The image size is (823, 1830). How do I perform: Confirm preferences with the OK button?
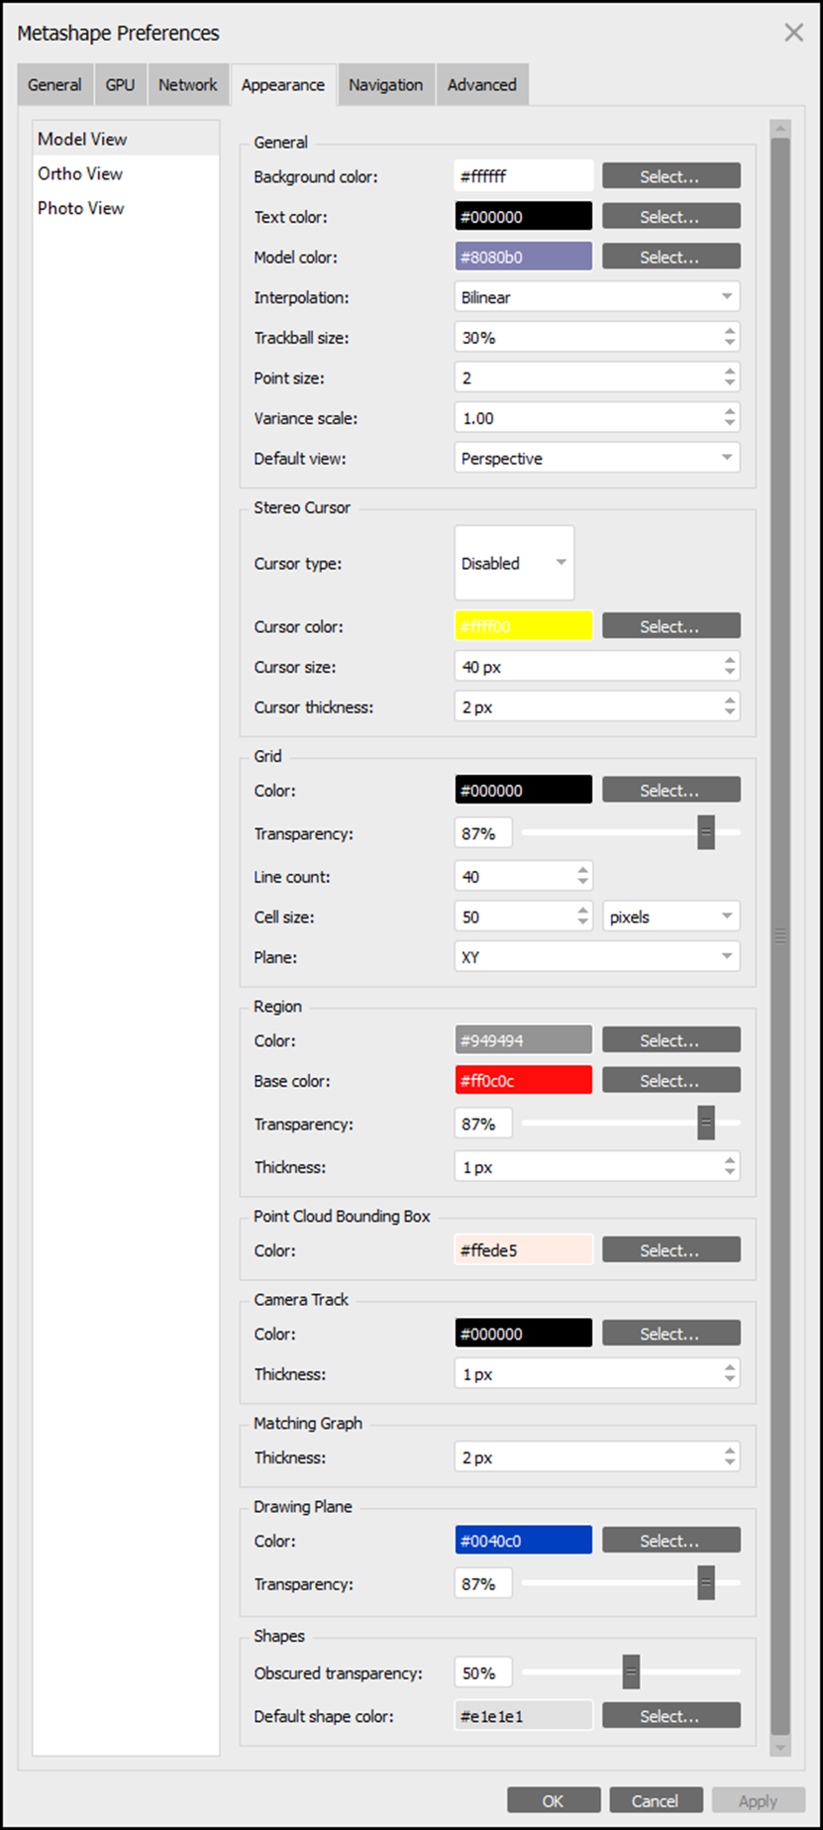tap(554, 1800)
